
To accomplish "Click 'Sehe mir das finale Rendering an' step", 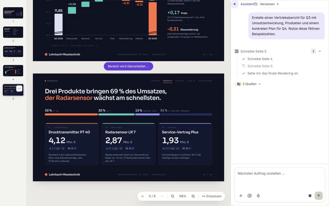I will tap(273, 73).
